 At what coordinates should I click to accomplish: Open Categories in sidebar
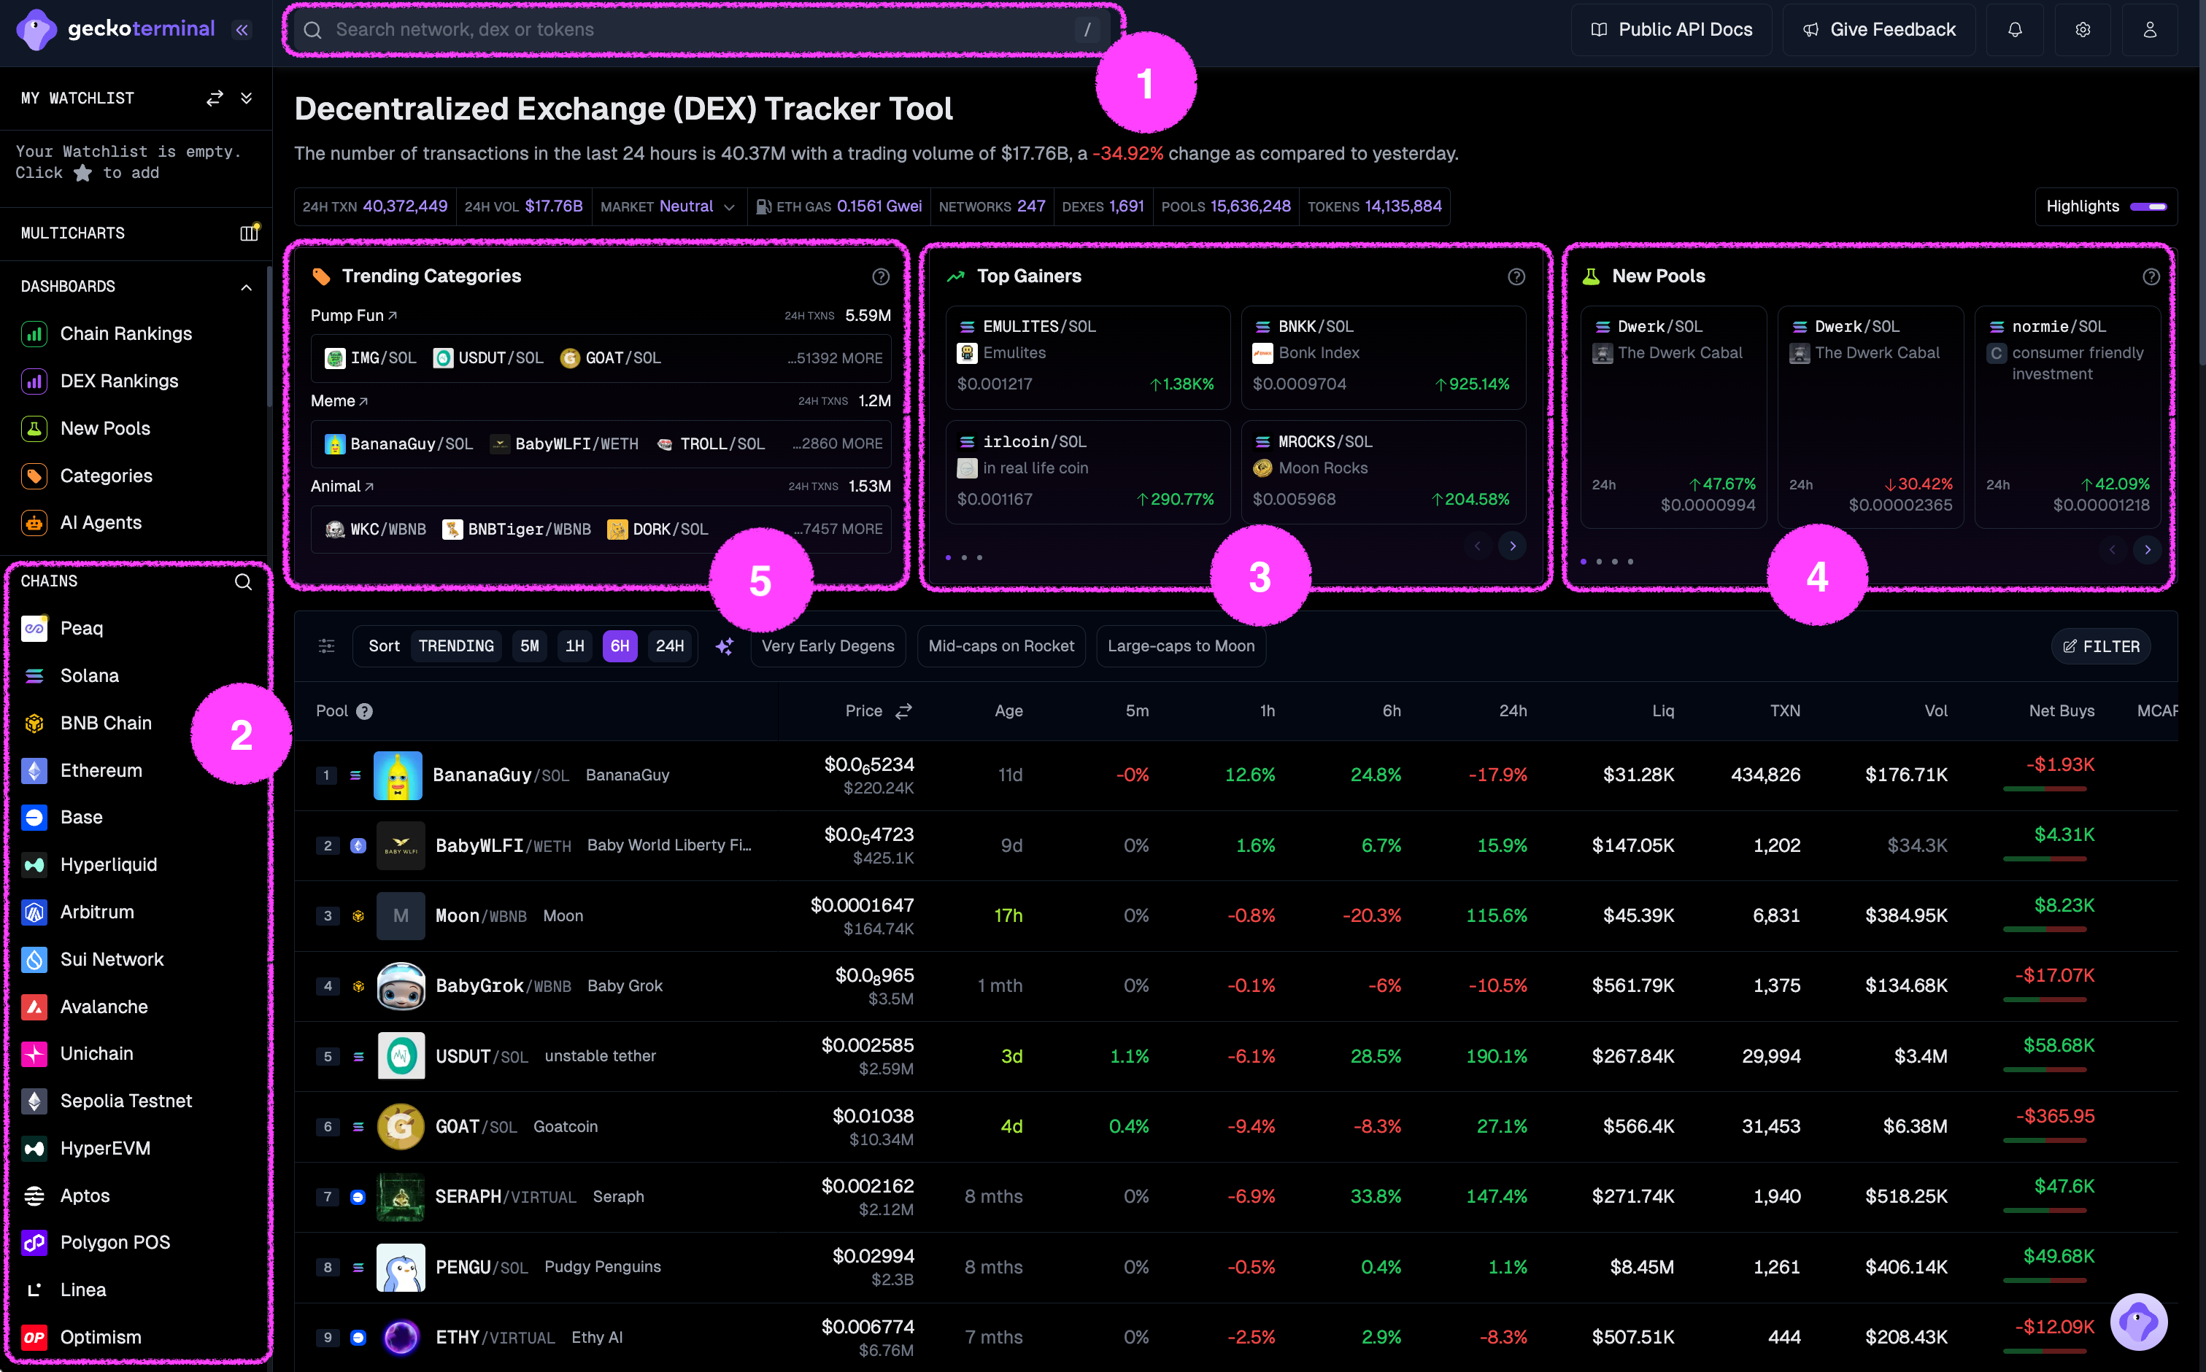point(87,476)
